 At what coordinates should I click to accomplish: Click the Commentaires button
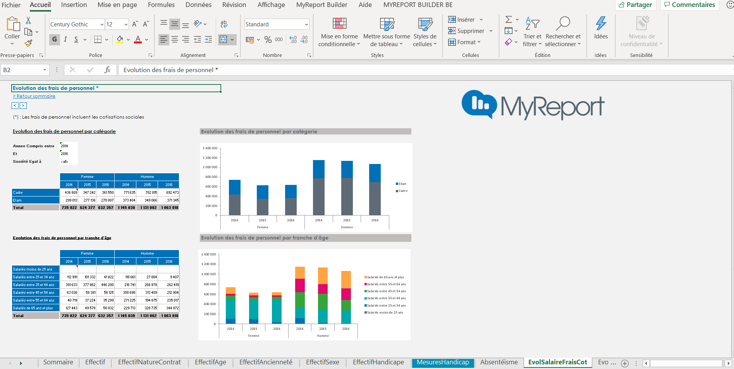pyautogui.click(x=690, y=5)
